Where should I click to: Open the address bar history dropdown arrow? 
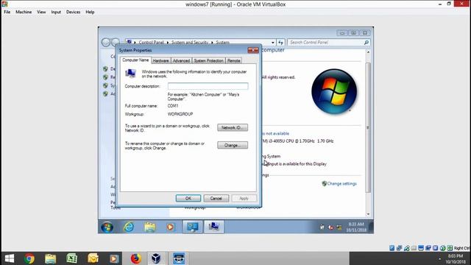[x=273, y=43]
